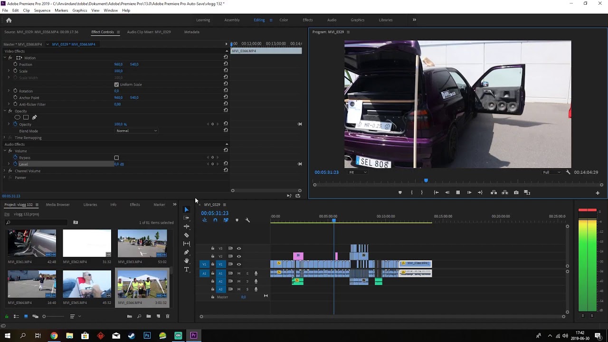Switch to the Color workspace

[284, 20]
